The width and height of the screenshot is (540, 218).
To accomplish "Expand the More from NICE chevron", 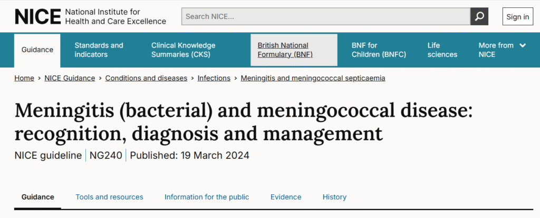I will (523, 45).
